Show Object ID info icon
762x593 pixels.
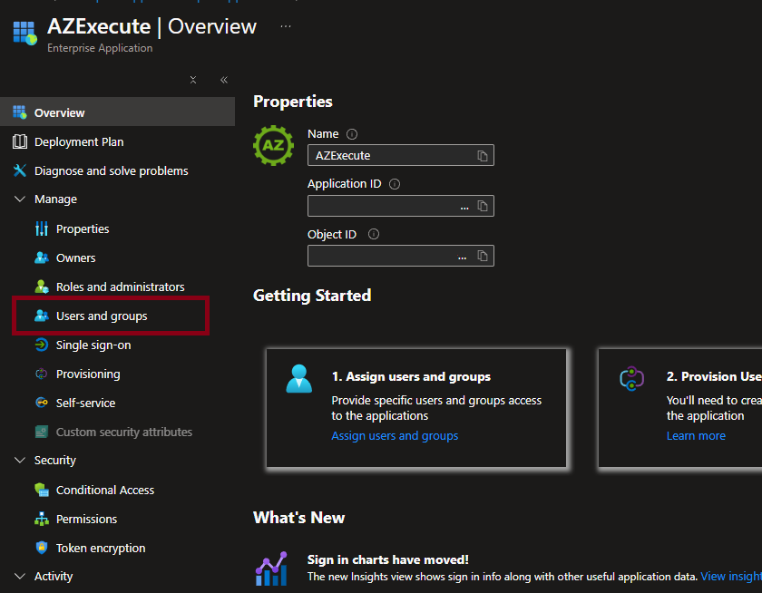pos(373,234)
